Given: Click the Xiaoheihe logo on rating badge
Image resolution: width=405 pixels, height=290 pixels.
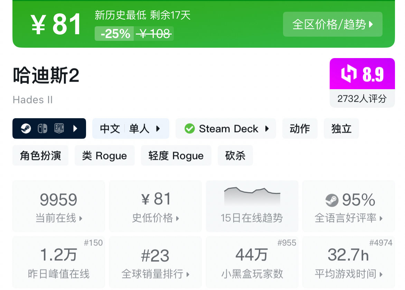Looking at the screenshot, I should tap(349, 74).
